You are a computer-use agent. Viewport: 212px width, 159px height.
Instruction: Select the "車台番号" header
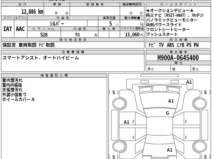(x=178, y=52)
